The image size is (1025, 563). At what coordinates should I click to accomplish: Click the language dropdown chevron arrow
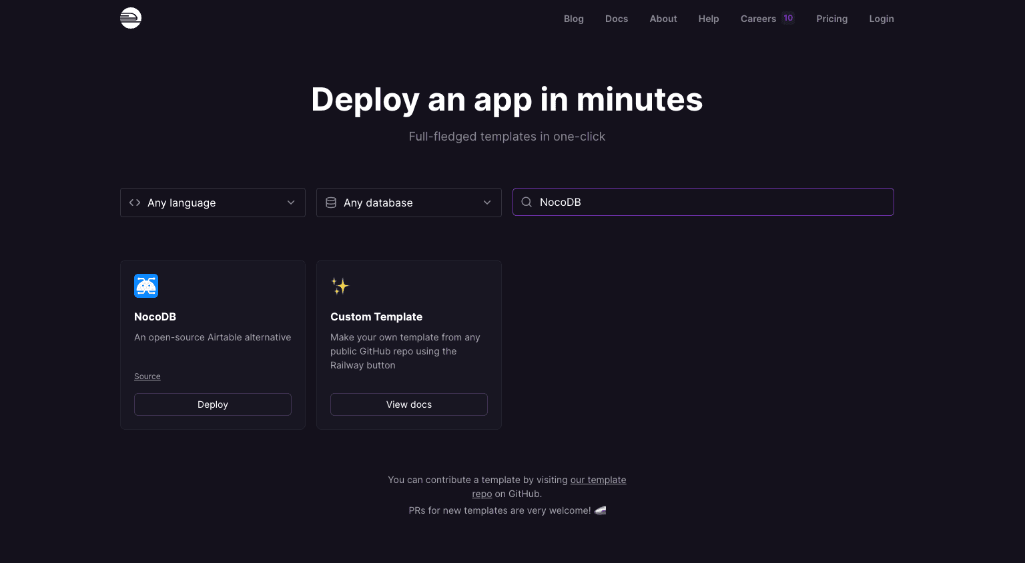(x=291, y=203)
